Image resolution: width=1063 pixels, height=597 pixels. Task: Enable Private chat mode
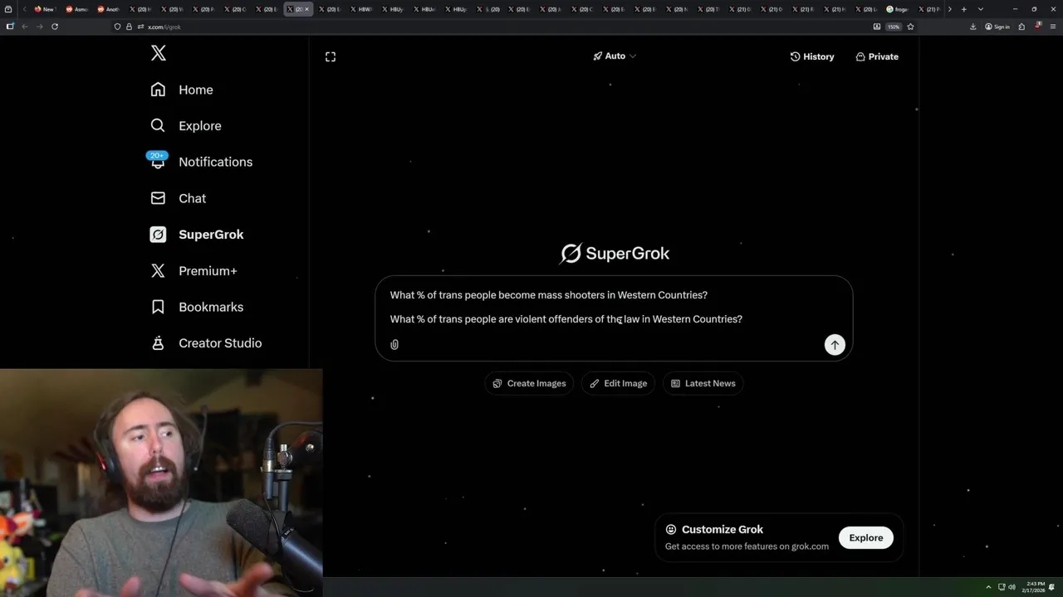tap(877, 56)
